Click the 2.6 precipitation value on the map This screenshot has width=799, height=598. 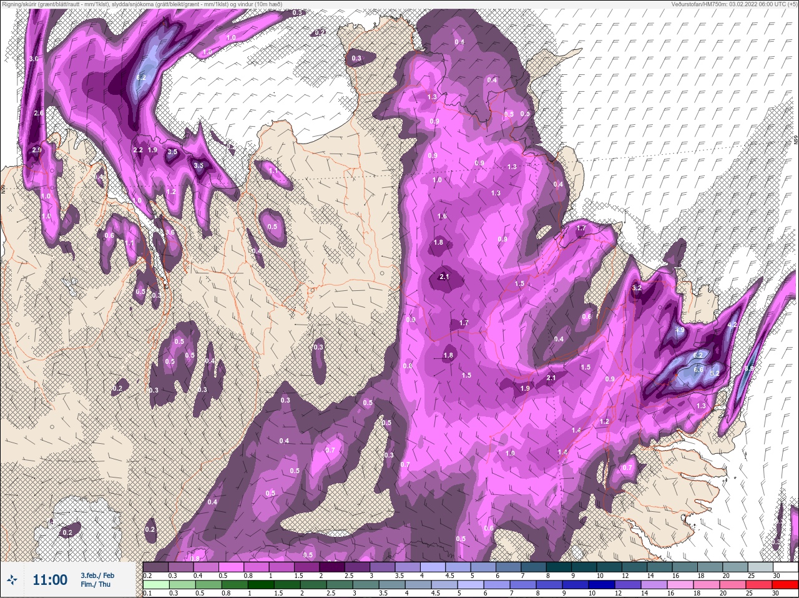[x=39, y=113]
